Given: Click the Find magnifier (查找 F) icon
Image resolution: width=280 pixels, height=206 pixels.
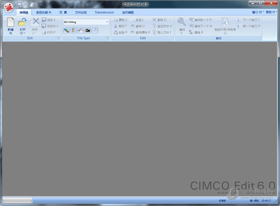Looking at the screenshot, I should (x=181, y=22).
